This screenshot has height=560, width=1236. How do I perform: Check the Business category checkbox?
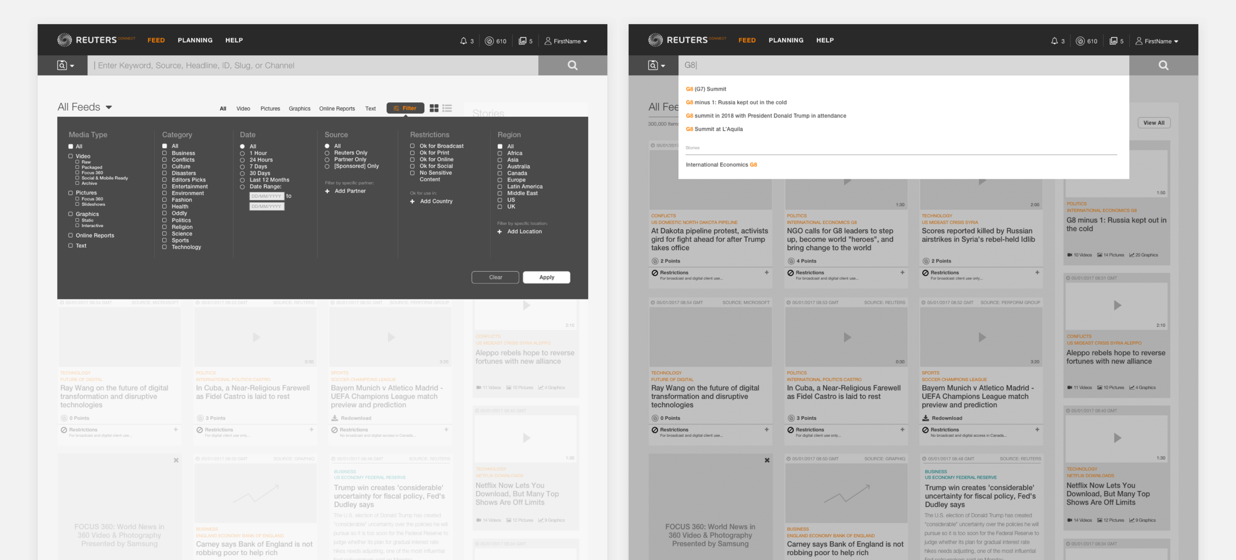pyautogui.click(x=165, y=153)
